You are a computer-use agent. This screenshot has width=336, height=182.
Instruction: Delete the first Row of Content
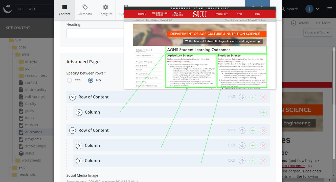coord(263,97)
